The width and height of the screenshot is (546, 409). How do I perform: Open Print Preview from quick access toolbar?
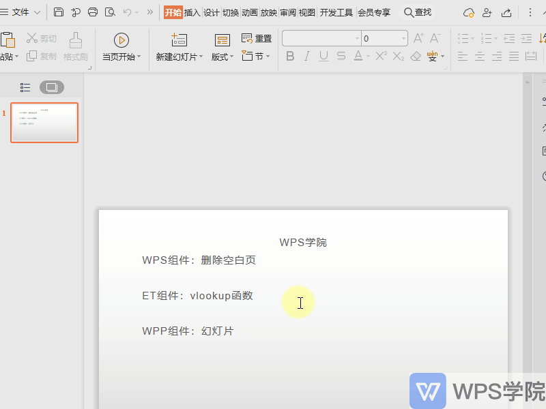click(x=110, y=12)
